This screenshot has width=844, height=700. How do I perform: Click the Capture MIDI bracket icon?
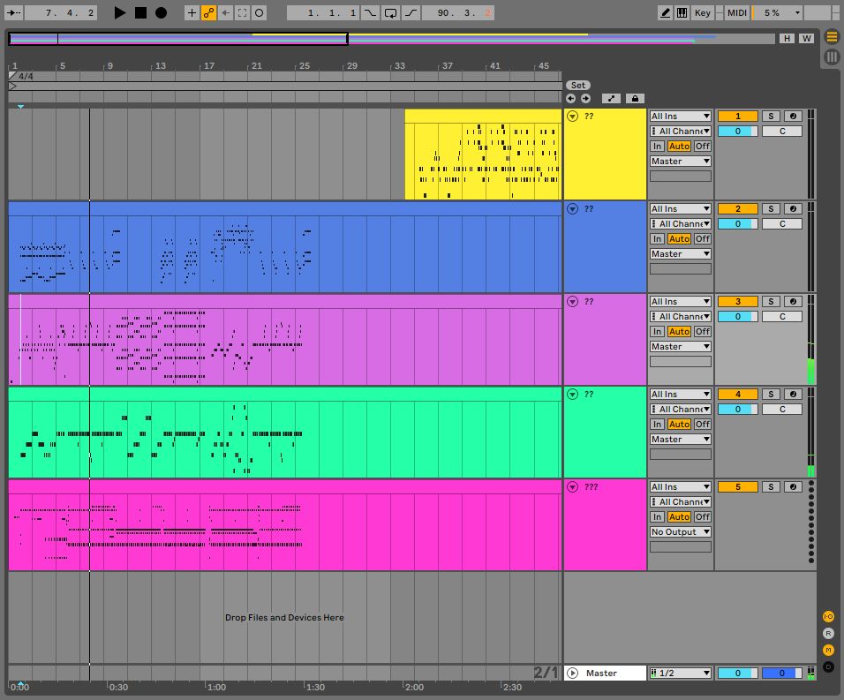point(242,13)
